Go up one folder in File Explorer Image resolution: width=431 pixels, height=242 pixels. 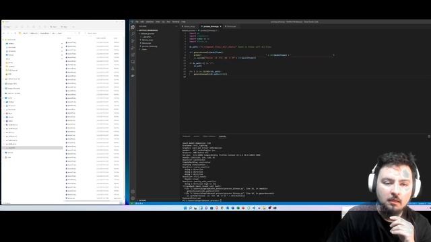click(x=15, y=33)
